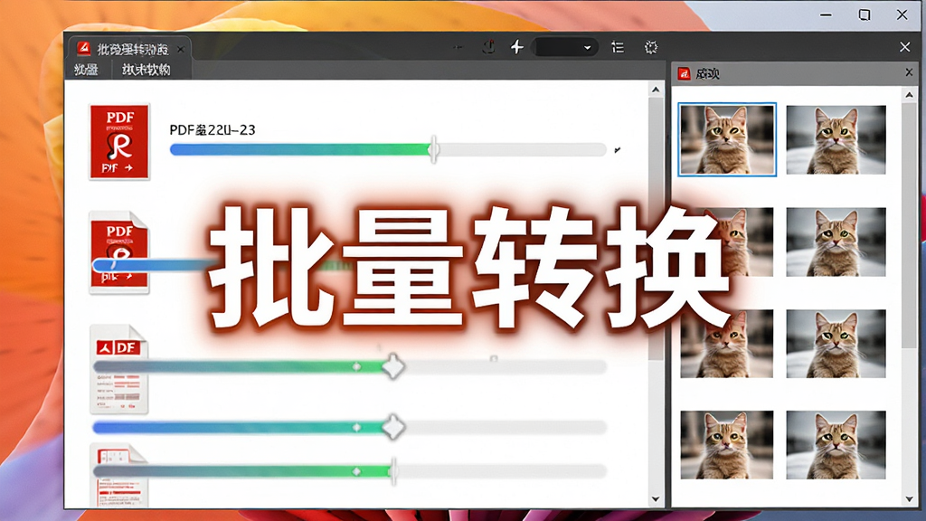Click the thumbnail panel's scroll up arrow
The height and width of the screenshot is (521, 926).
tap(909, 94)
